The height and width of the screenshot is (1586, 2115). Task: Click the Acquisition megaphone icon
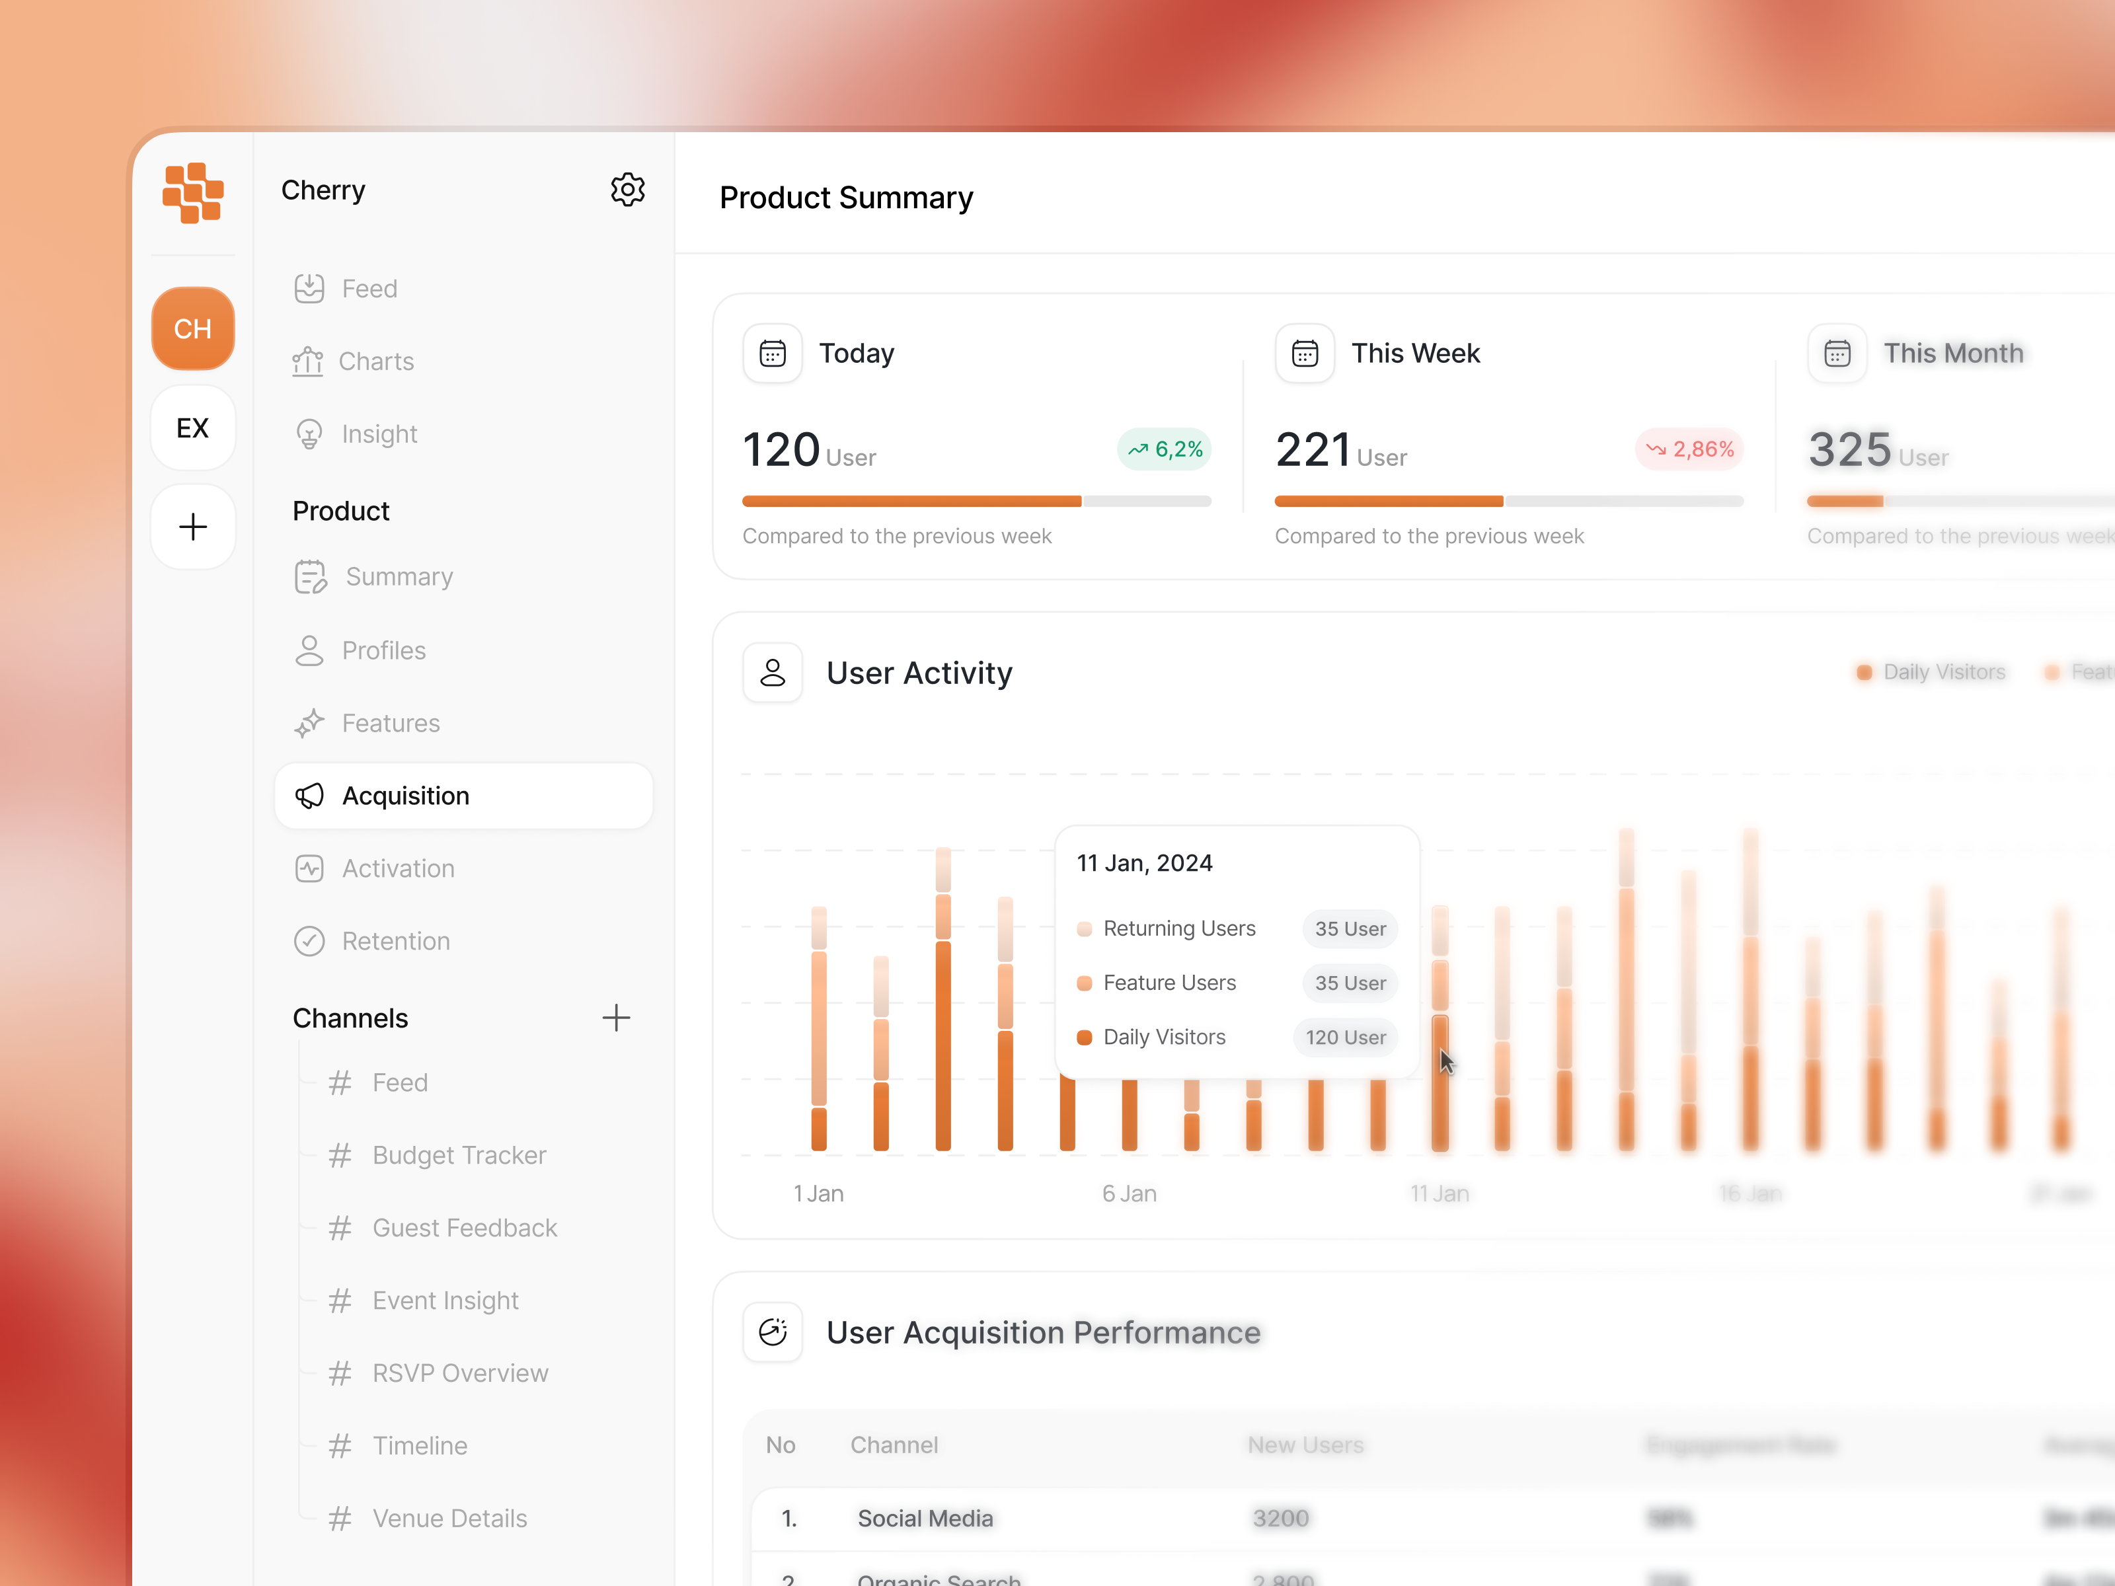[x=309, y=796]
